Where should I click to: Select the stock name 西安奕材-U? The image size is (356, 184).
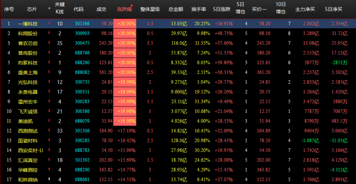(31, 150)
